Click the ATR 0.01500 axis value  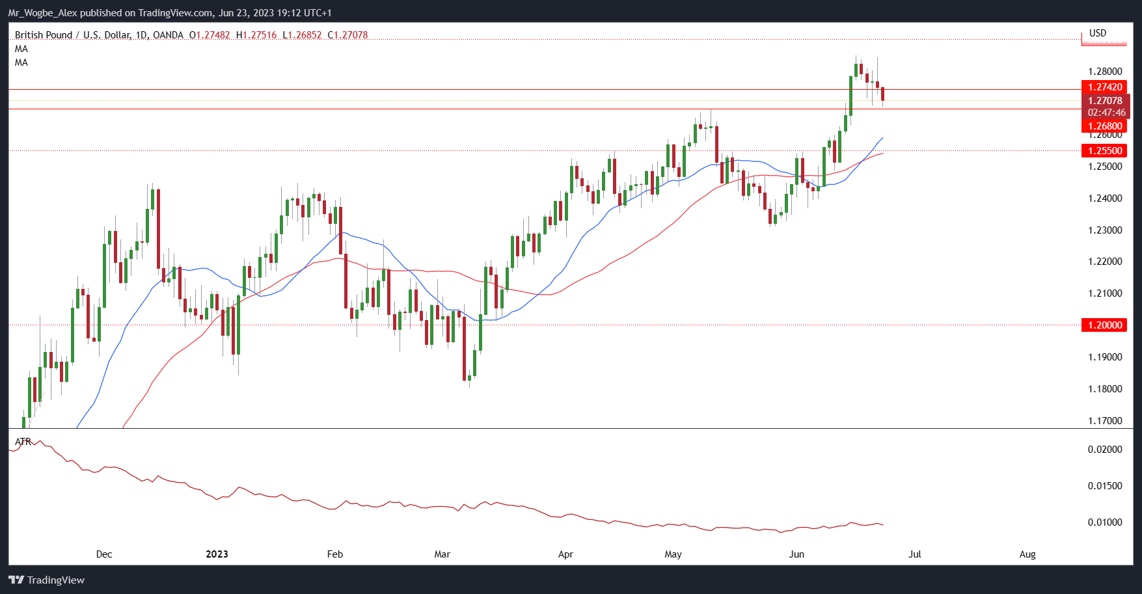coord(1105,486)
